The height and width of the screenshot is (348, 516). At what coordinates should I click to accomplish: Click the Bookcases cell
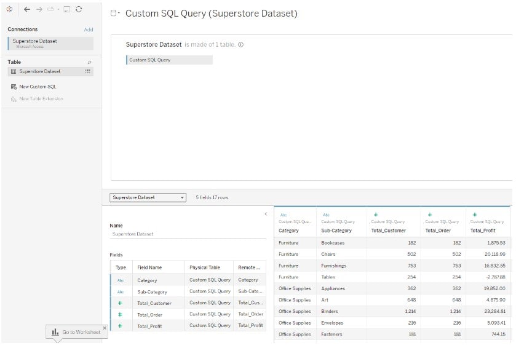(341, 243)
